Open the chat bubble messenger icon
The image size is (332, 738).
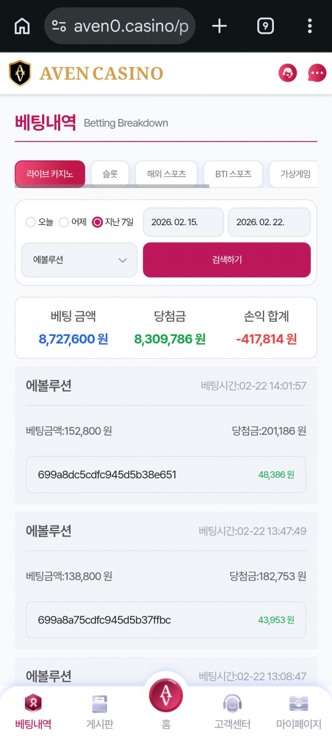click(x=317, y=73)
